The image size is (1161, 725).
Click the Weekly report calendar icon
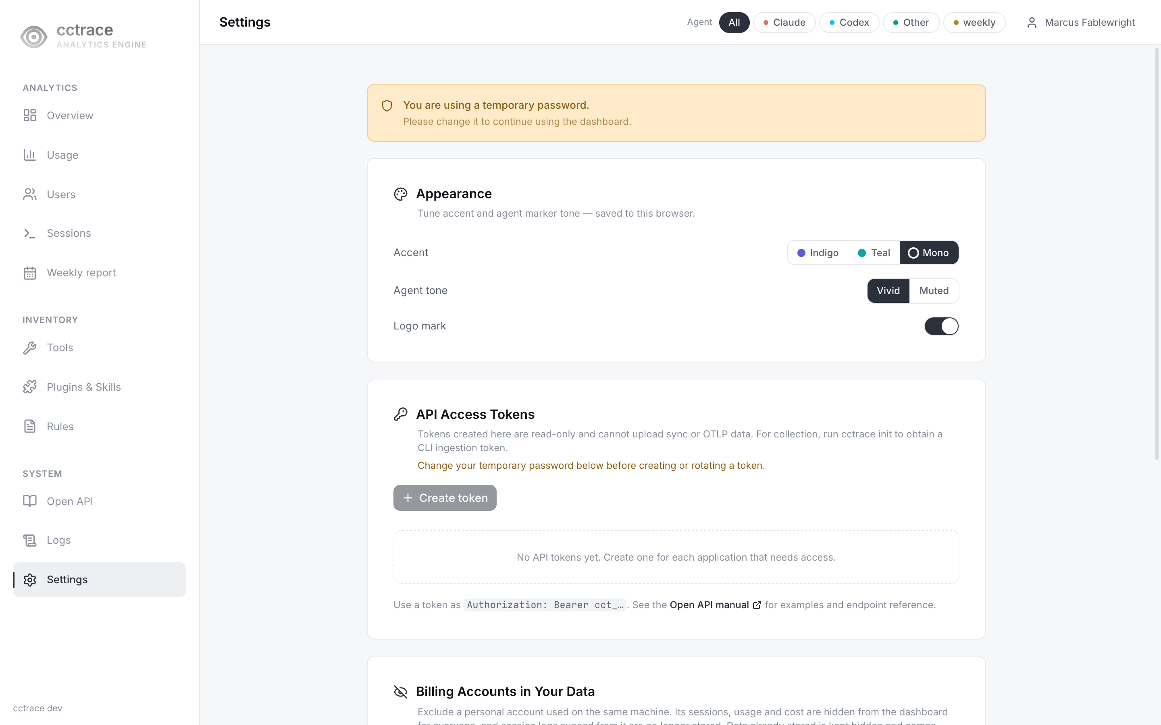tap(30, 273)
